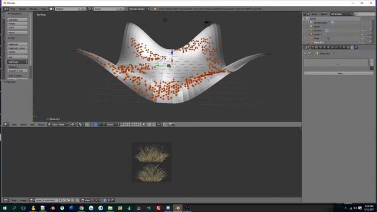Add a new screen layout with plus icon
Image resolution: width=377 pixels, height=212 pixels.
80,9
